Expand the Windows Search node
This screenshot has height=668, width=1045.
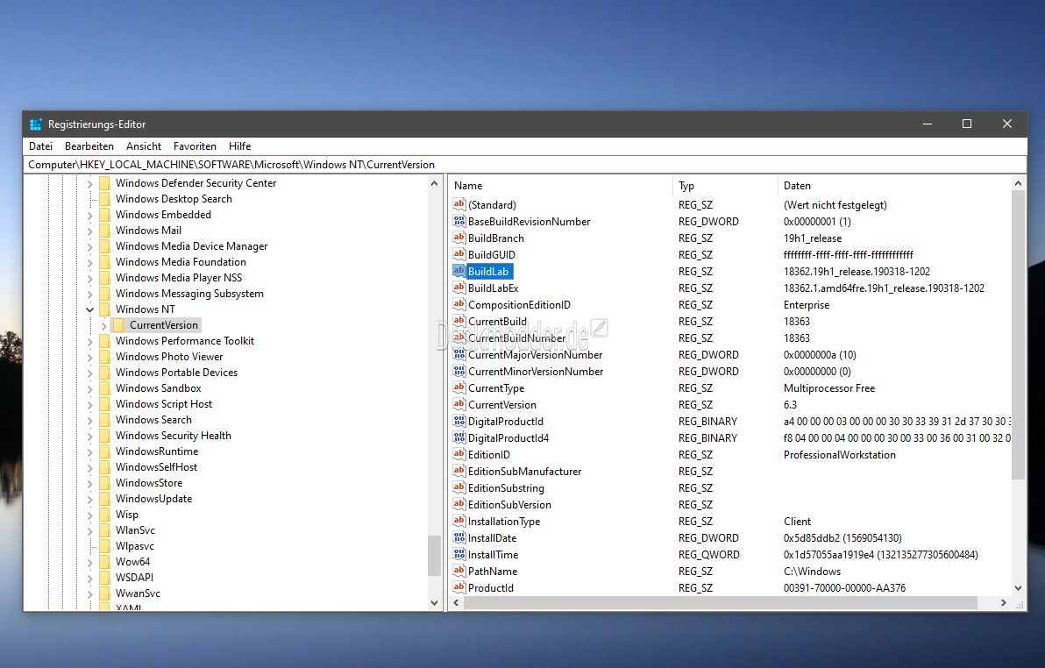(90, 420)
